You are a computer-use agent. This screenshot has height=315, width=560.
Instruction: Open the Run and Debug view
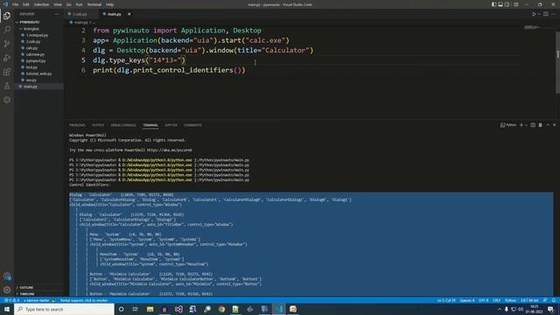[7, 58]
